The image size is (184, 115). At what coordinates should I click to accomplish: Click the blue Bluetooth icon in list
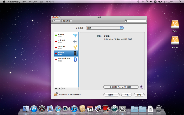75,60
